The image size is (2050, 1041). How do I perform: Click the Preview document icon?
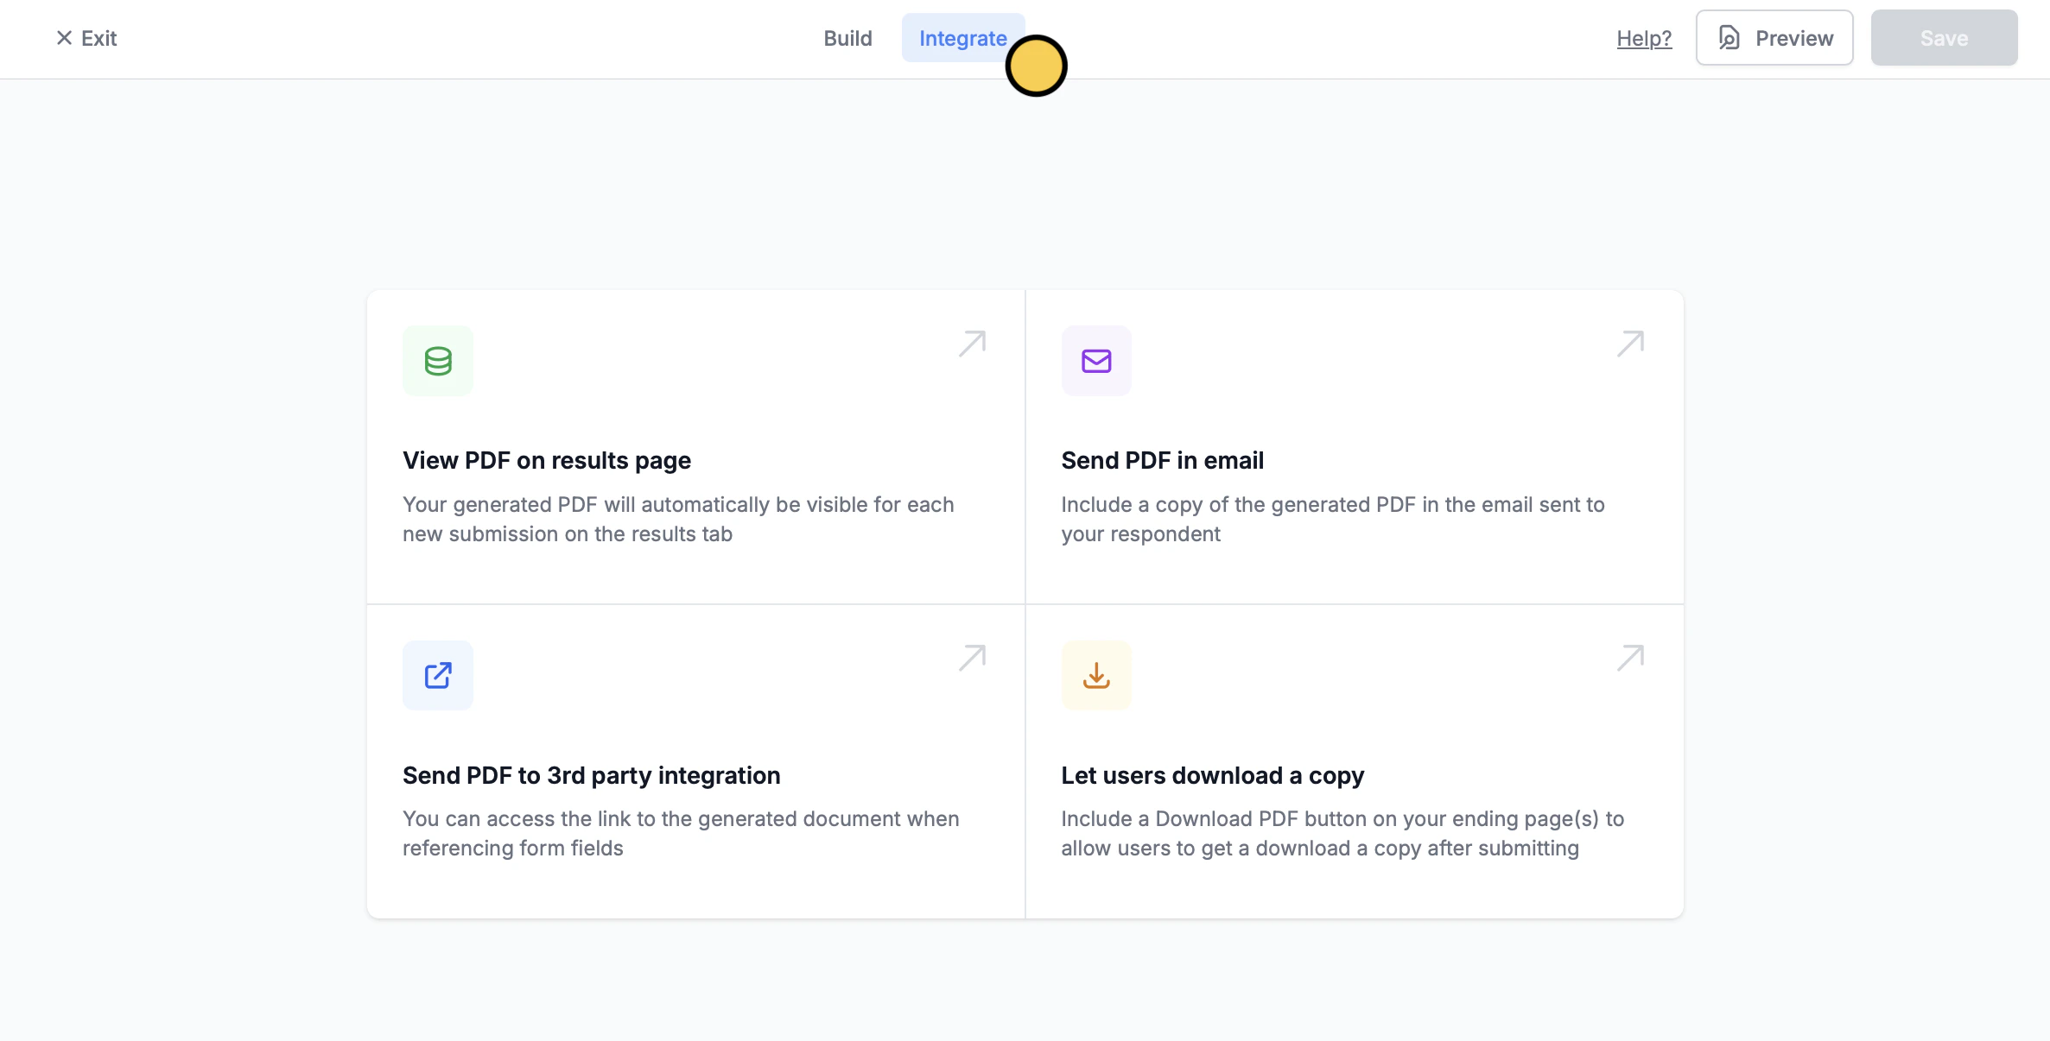(1729, 38)
